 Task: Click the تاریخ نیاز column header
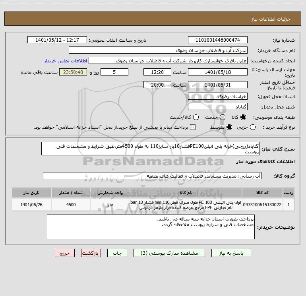(31, 193)
